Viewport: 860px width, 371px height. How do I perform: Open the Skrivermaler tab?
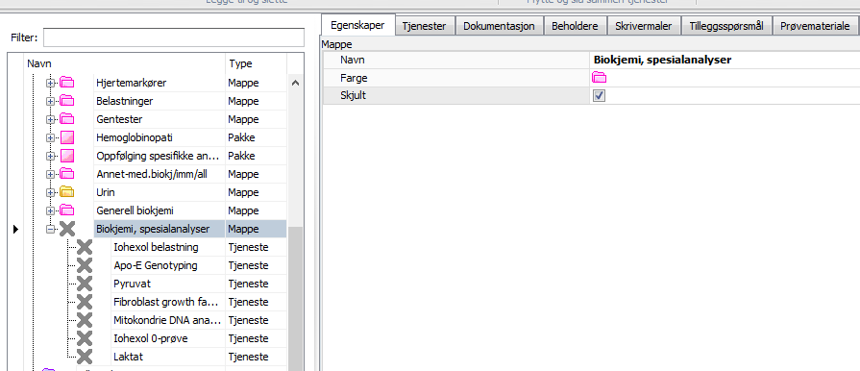click(644, 26)
